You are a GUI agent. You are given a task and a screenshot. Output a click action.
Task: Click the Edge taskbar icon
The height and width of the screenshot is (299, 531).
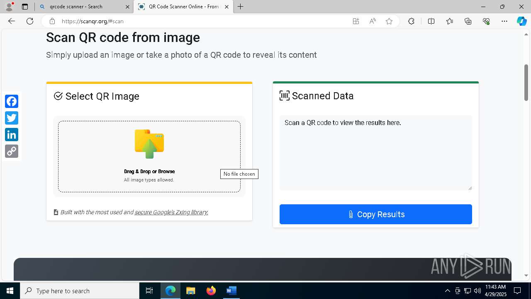[171, 291]
